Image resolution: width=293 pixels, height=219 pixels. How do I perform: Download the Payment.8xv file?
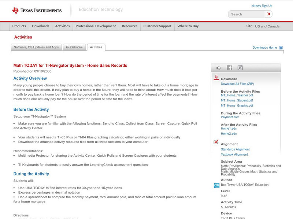(230, 117)
